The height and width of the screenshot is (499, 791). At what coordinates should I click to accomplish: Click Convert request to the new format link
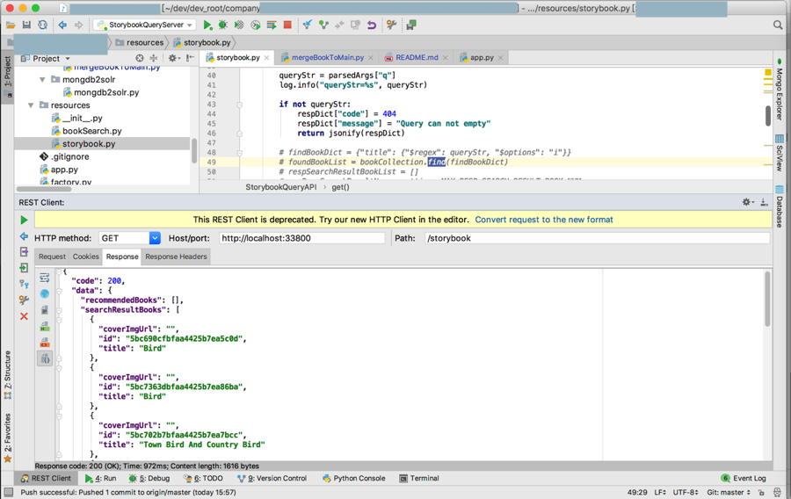point(543,220)
